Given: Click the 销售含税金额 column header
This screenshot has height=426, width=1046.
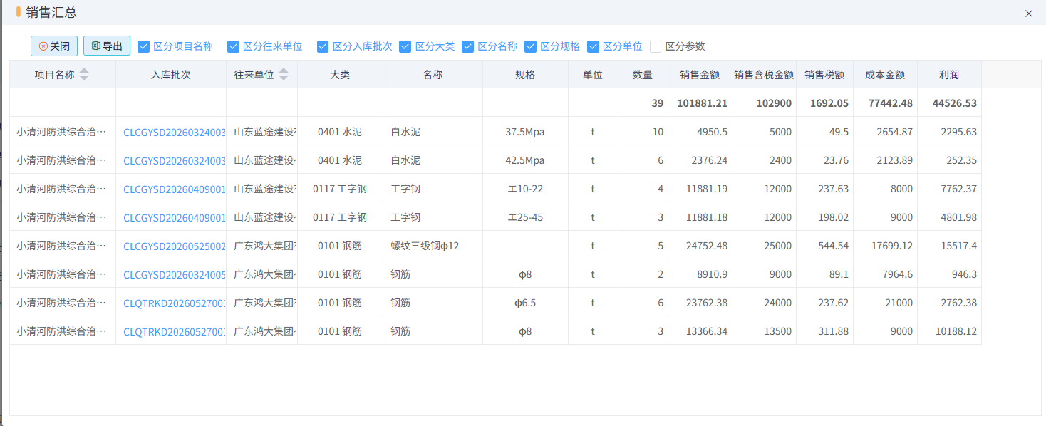Looking at the screenshot, I should click(764, 75).
